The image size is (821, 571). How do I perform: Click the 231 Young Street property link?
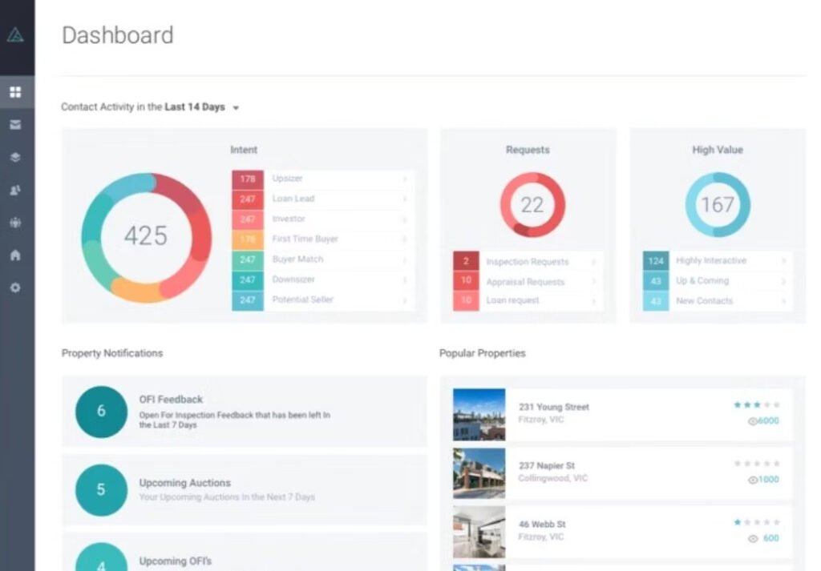coord(553,407)
